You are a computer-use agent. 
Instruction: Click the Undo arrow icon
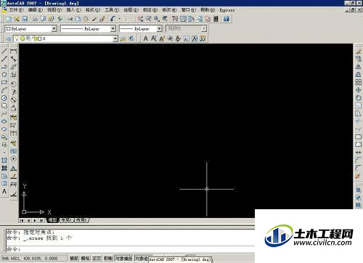(x=113, y=19)
